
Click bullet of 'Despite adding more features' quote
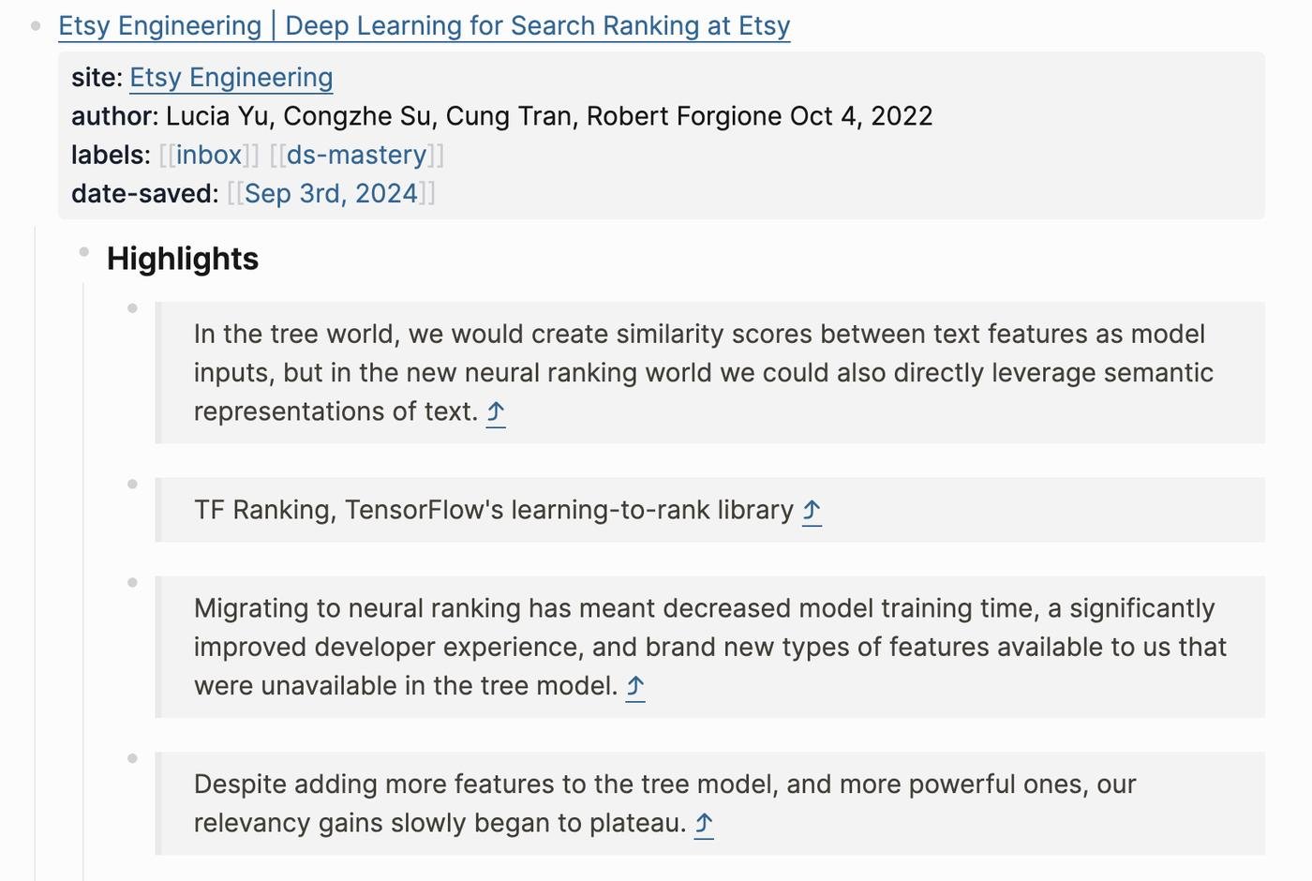pos(132,759)
